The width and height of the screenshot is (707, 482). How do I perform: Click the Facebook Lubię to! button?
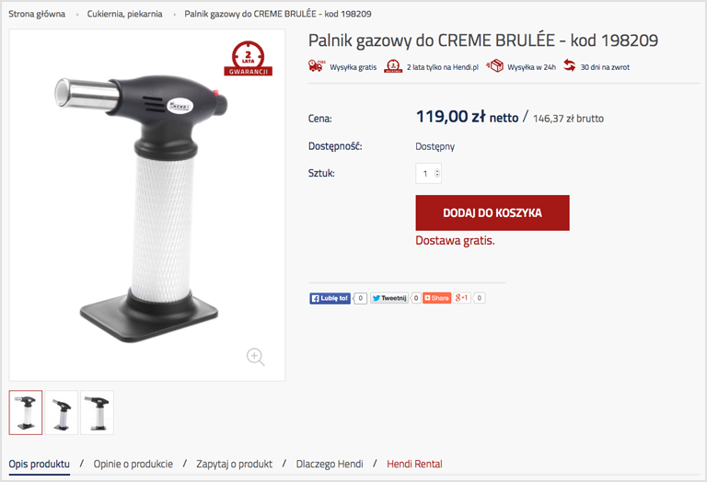click(330, 298)
